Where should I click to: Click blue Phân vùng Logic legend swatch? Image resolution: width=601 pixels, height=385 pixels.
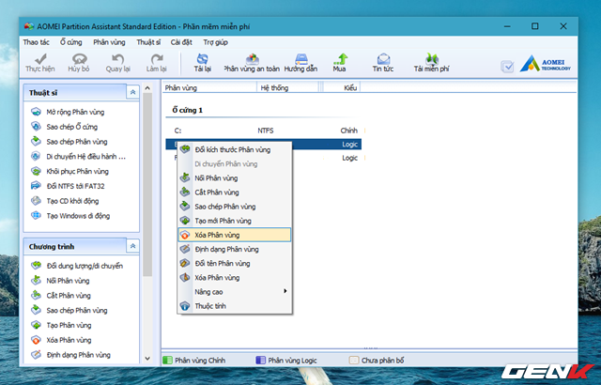point(261,360)
